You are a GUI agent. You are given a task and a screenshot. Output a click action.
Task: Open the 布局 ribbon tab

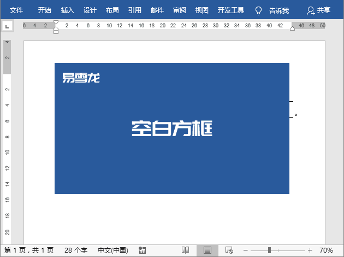pyautogui.click(x=112, y=10)
